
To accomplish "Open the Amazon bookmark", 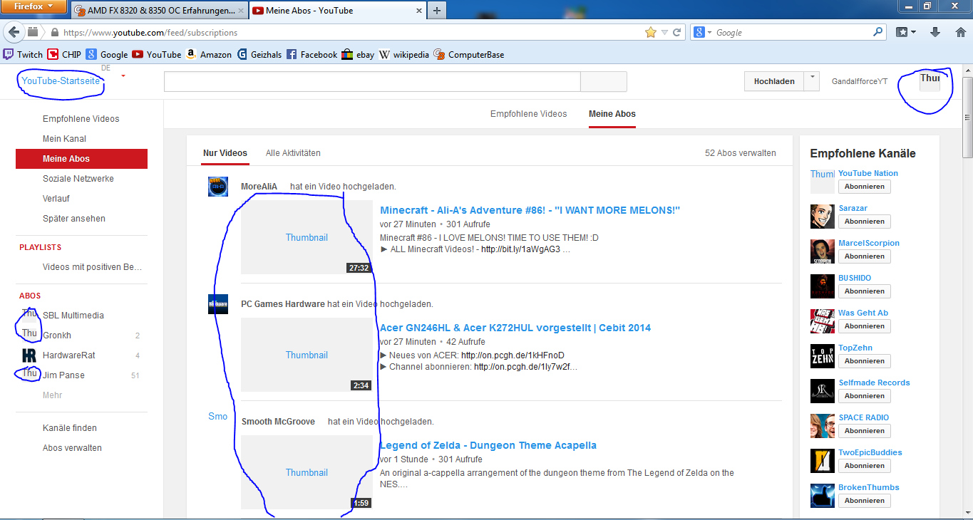I will click(x=209, y=54).
